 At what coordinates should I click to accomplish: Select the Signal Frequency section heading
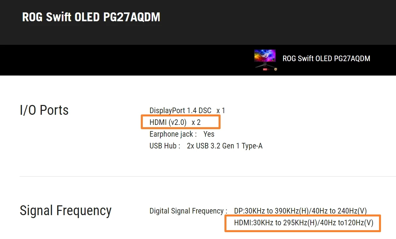point(65,211)
